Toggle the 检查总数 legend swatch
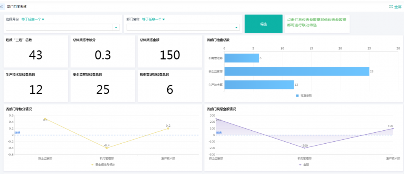The height and width of the screenshot is (174, 404). (x=297, y=96)
